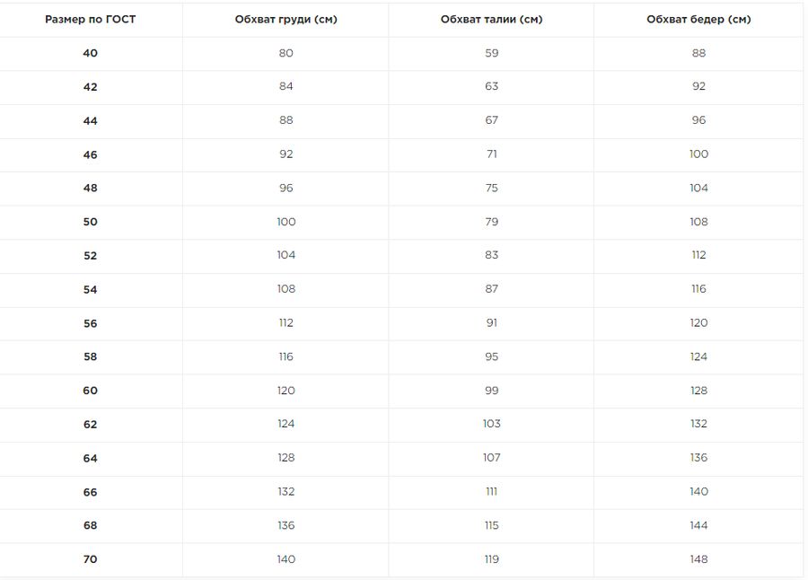
Task: Click chest value 96 for size 48
Action: [x=286, y=189]
